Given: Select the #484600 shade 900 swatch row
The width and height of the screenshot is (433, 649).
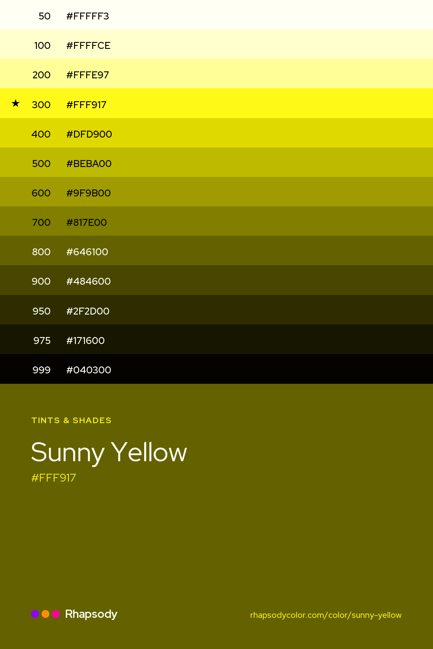Looking at the screenshot, I should 216,280.
